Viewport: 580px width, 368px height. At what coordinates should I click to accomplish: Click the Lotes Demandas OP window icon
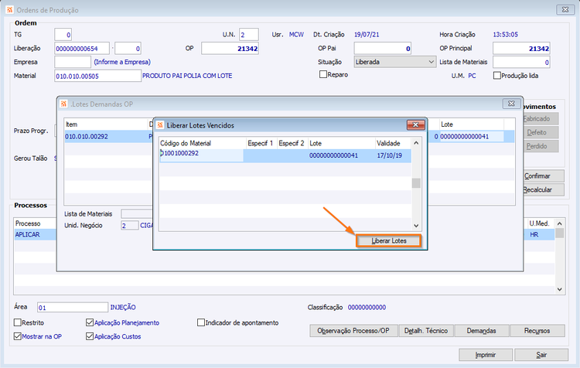63,104
